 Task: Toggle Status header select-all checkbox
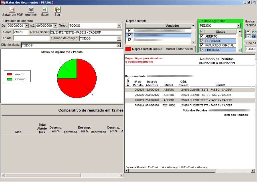(x=202, y=31)
